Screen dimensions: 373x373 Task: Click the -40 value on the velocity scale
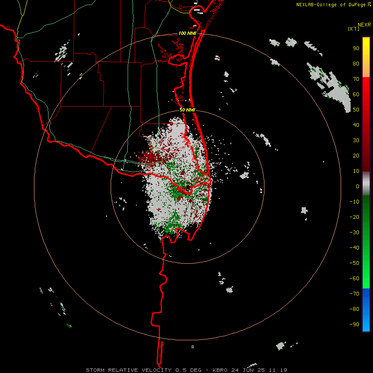tap(354, 248)
